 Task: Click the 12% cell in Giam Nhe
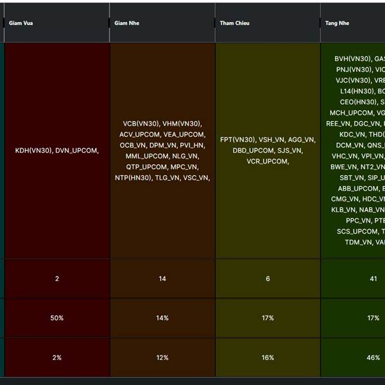162,357
